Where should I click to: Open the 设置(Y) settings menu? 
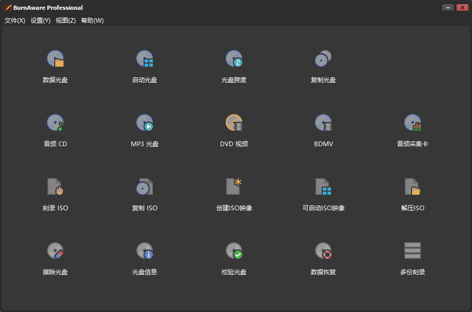[40, 21]
